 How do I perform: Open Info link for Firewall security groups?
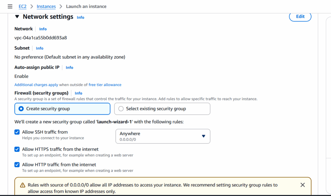tap(79, 93)
